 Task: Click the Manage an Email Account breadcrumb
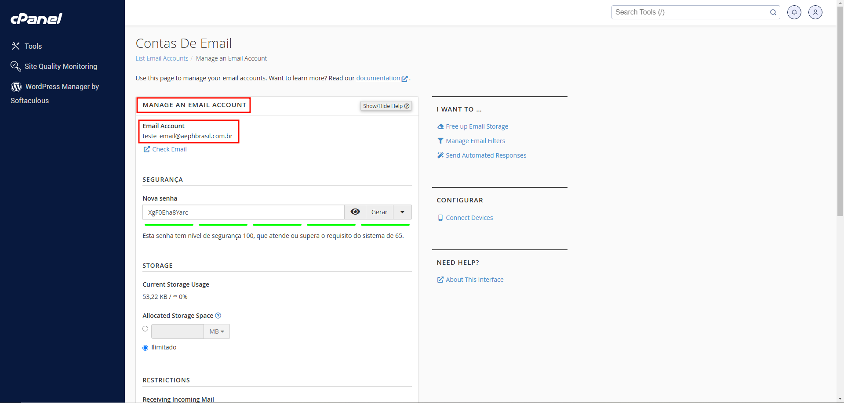pos(231,58)
